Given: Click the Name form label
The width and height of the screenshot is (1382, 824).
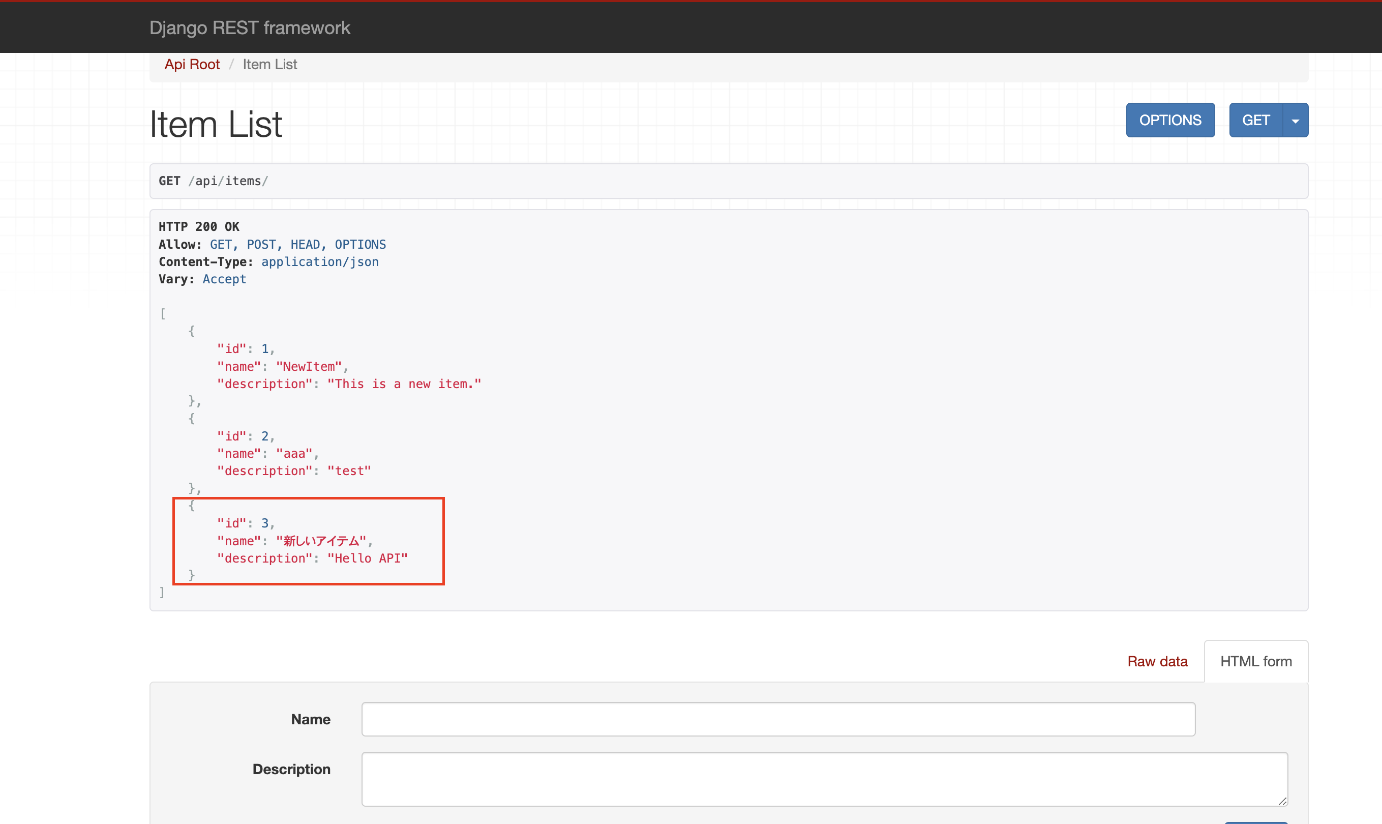Looking at the screenshot, I should click(310, 719).
